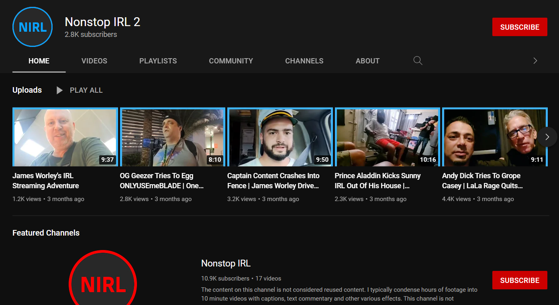This screenshot has width=559, height=305.
Task: Open James Worley's IRL Streaming Adventure thumbnail
Action: click(65, 137)
